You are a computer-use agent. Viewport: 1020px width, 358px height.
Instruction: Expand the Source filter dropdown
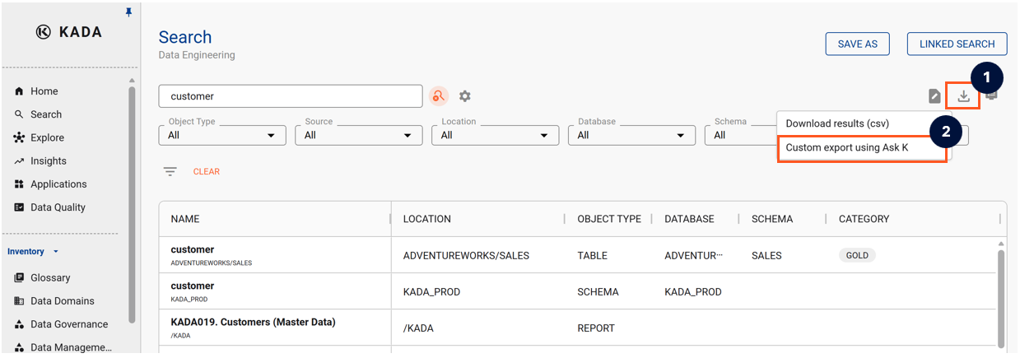pos(358,135)
